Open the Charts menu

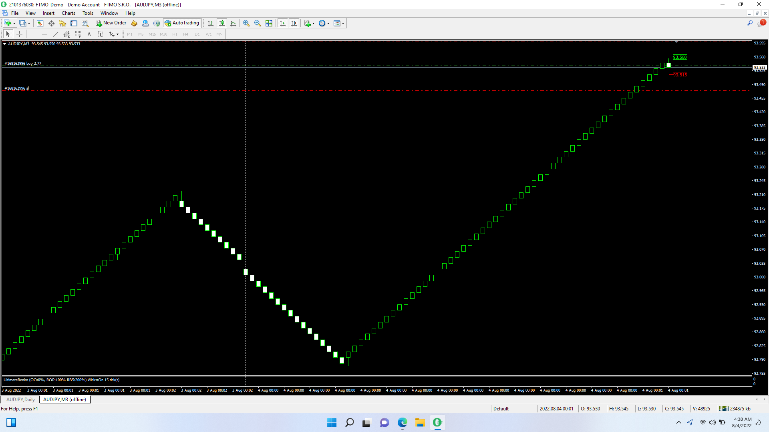68,13
